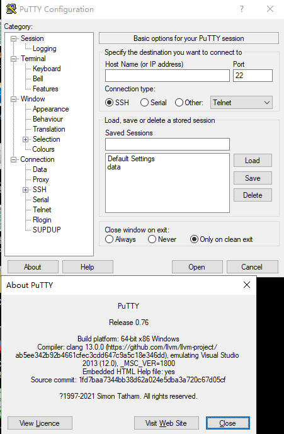Open Behaviour settings category
Screen dimensions: 284x434
[x=48, y=119]
